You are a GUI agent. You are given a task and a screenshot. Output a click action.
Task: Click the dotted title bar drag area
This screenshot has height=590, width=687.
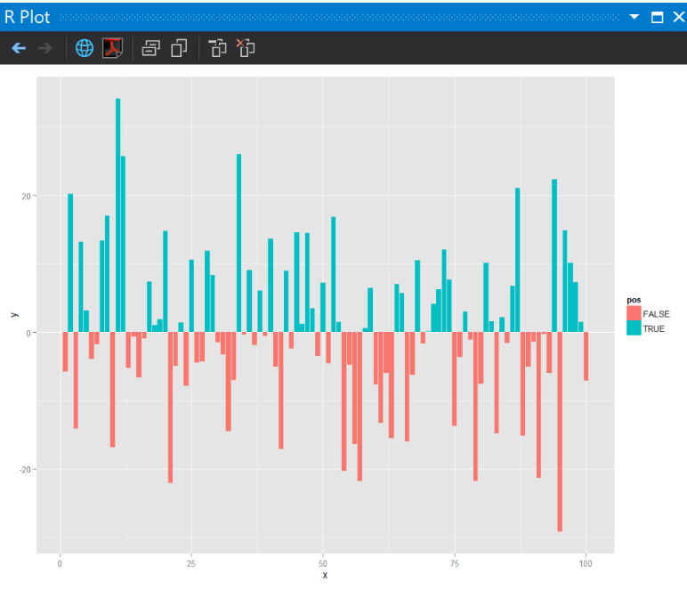(340, 17)
